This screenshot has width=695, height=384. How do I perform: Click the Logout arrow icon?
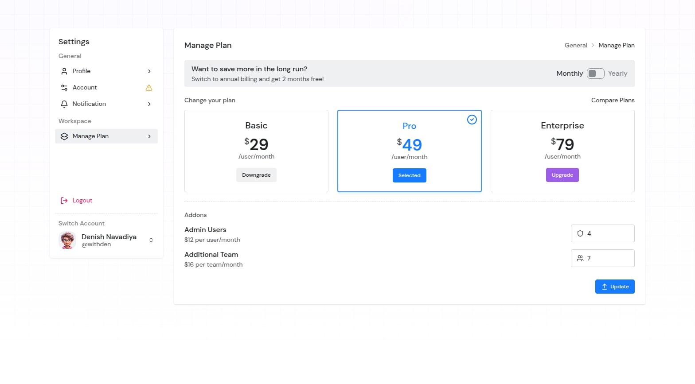(x=64, y=201)
